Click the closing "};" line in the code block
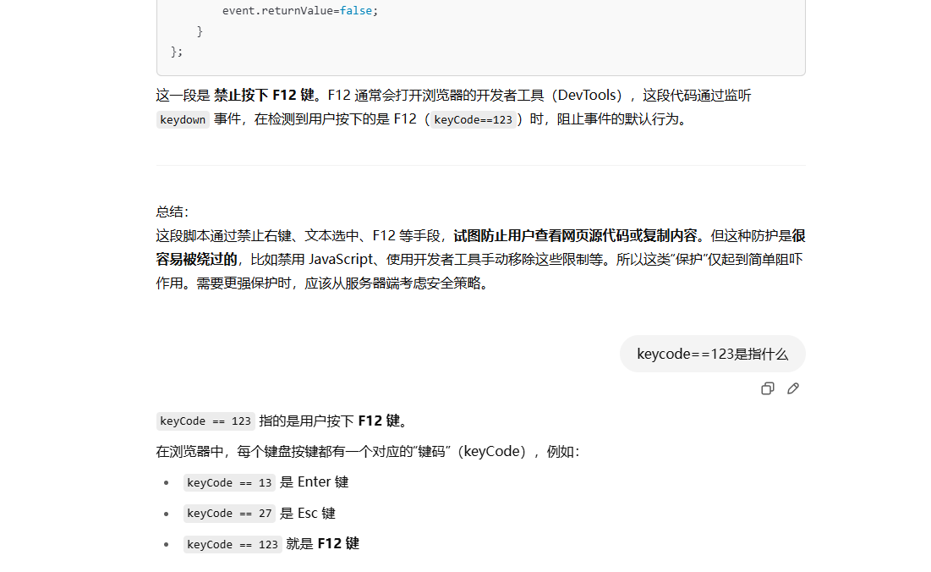Image resolution: width=931 pixels, height=572 pixels. (x=177, y=52)
